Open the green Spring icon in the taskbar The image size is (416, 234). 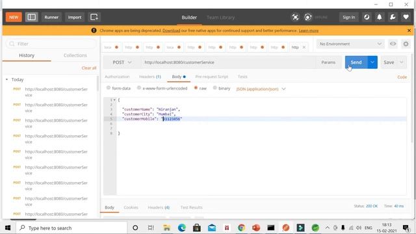tap(315, 228)
